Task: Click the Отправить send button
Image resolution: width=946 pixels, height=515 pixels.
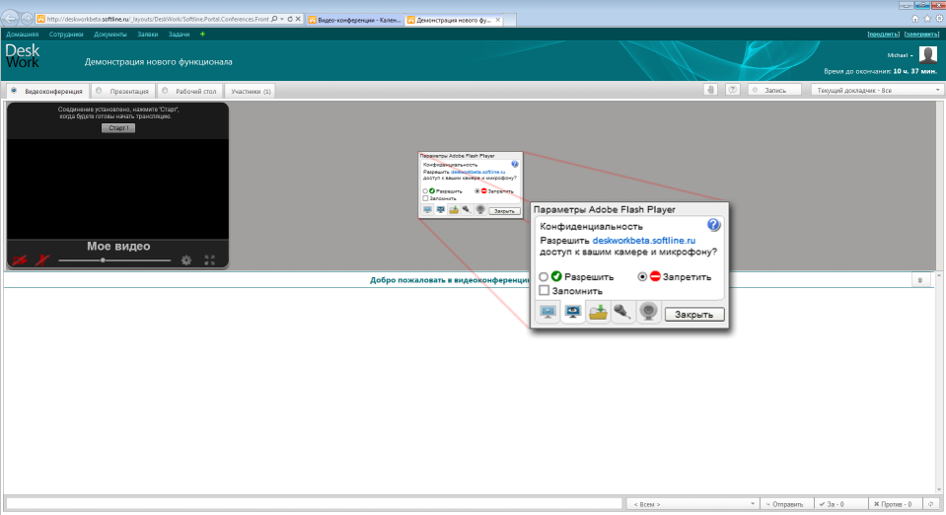Action: 786,504
